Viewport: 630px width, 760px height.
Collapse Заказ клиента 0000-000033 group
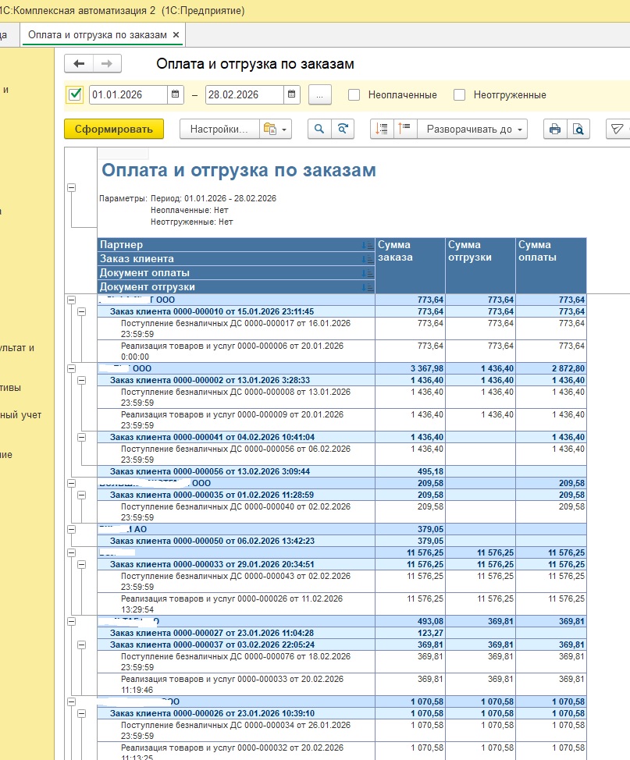pos(82,565)
